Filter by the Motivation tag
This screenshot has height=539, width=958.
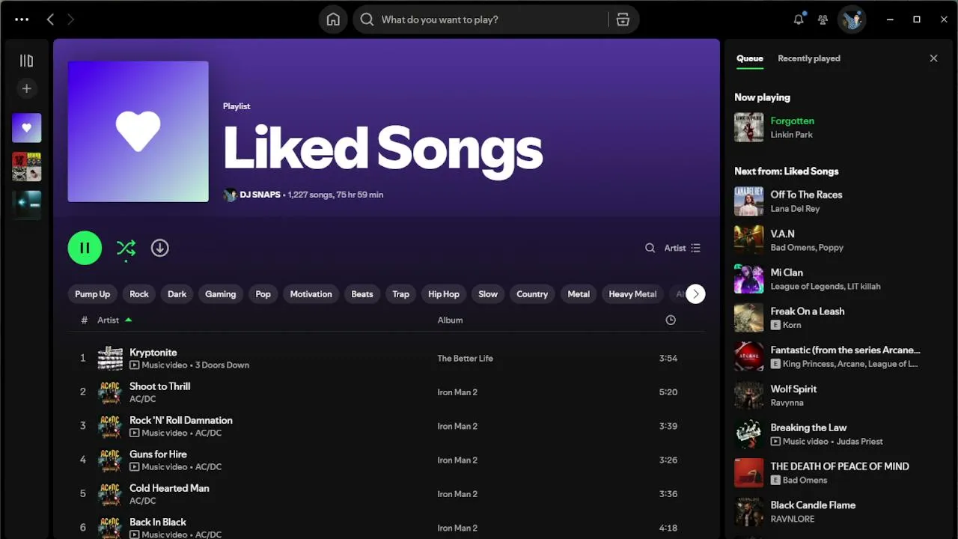311,294
